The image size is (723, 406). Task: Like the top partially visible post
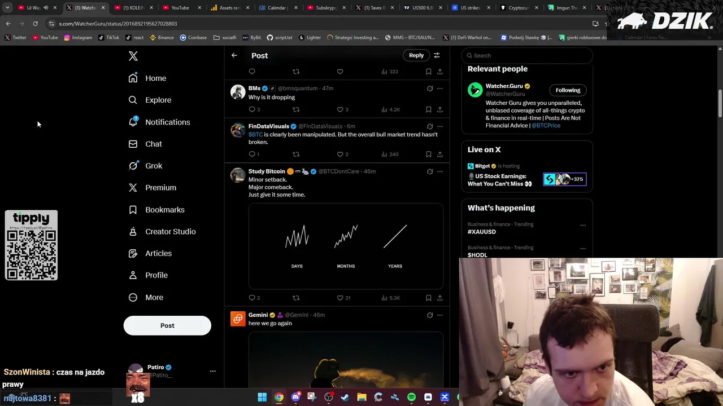340,72
